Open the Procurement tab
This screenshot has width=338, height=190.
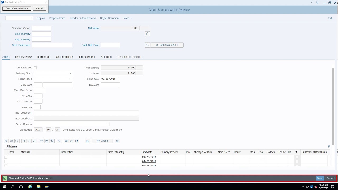click(x=87, y=57)
